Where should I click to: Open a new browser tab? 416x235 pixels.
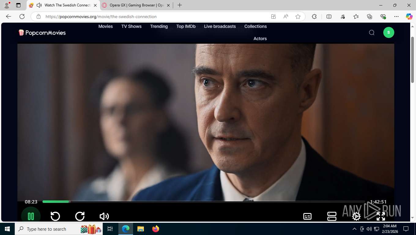[x=180, y=5]
